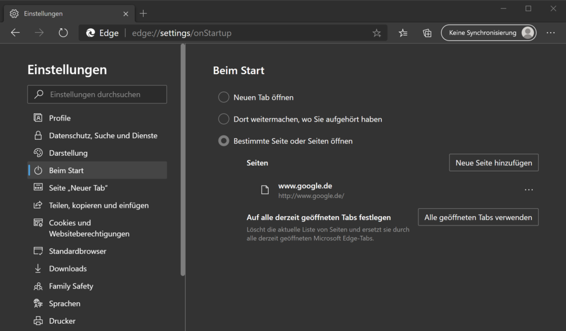Click the Sprachen language icon

38,303
